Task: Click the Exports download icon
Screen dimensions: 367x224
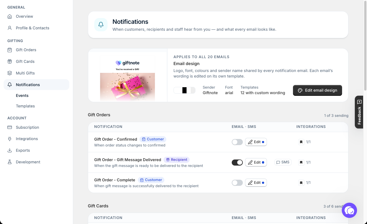Action: pyautogui.click(x=10, y=150)
